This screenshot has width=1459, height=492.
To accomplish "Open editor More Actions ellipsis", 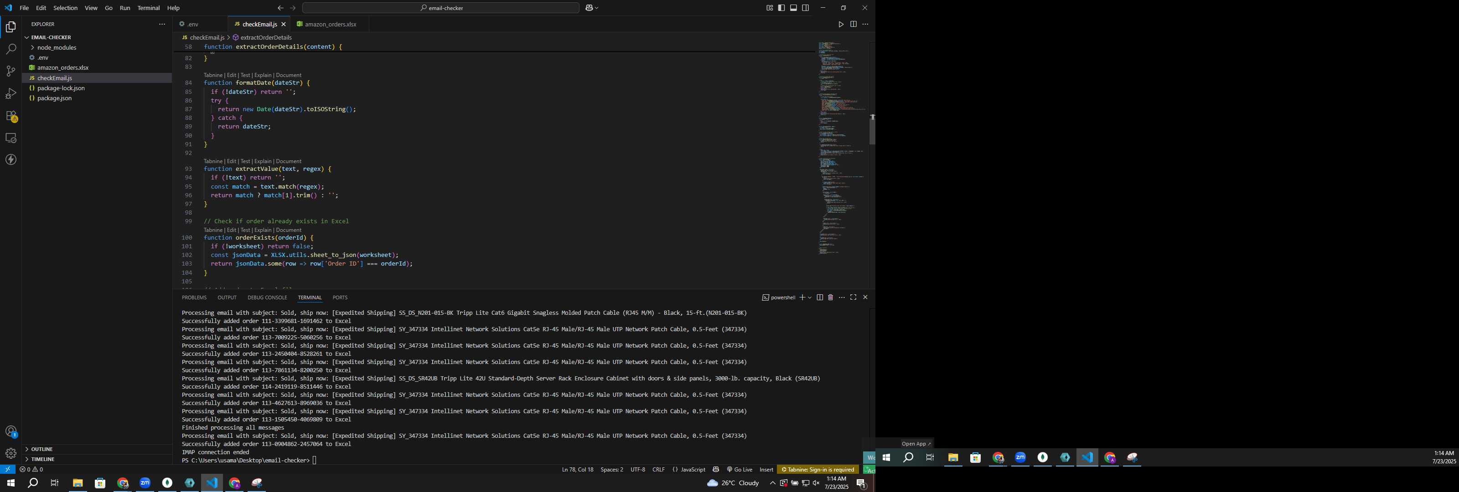I will (865, 24).
